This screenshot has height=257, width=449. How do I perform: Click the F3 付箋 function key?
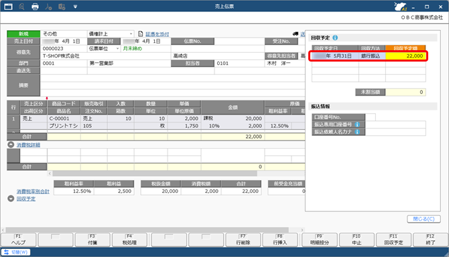pyautogui.click(x=92, y=240)
